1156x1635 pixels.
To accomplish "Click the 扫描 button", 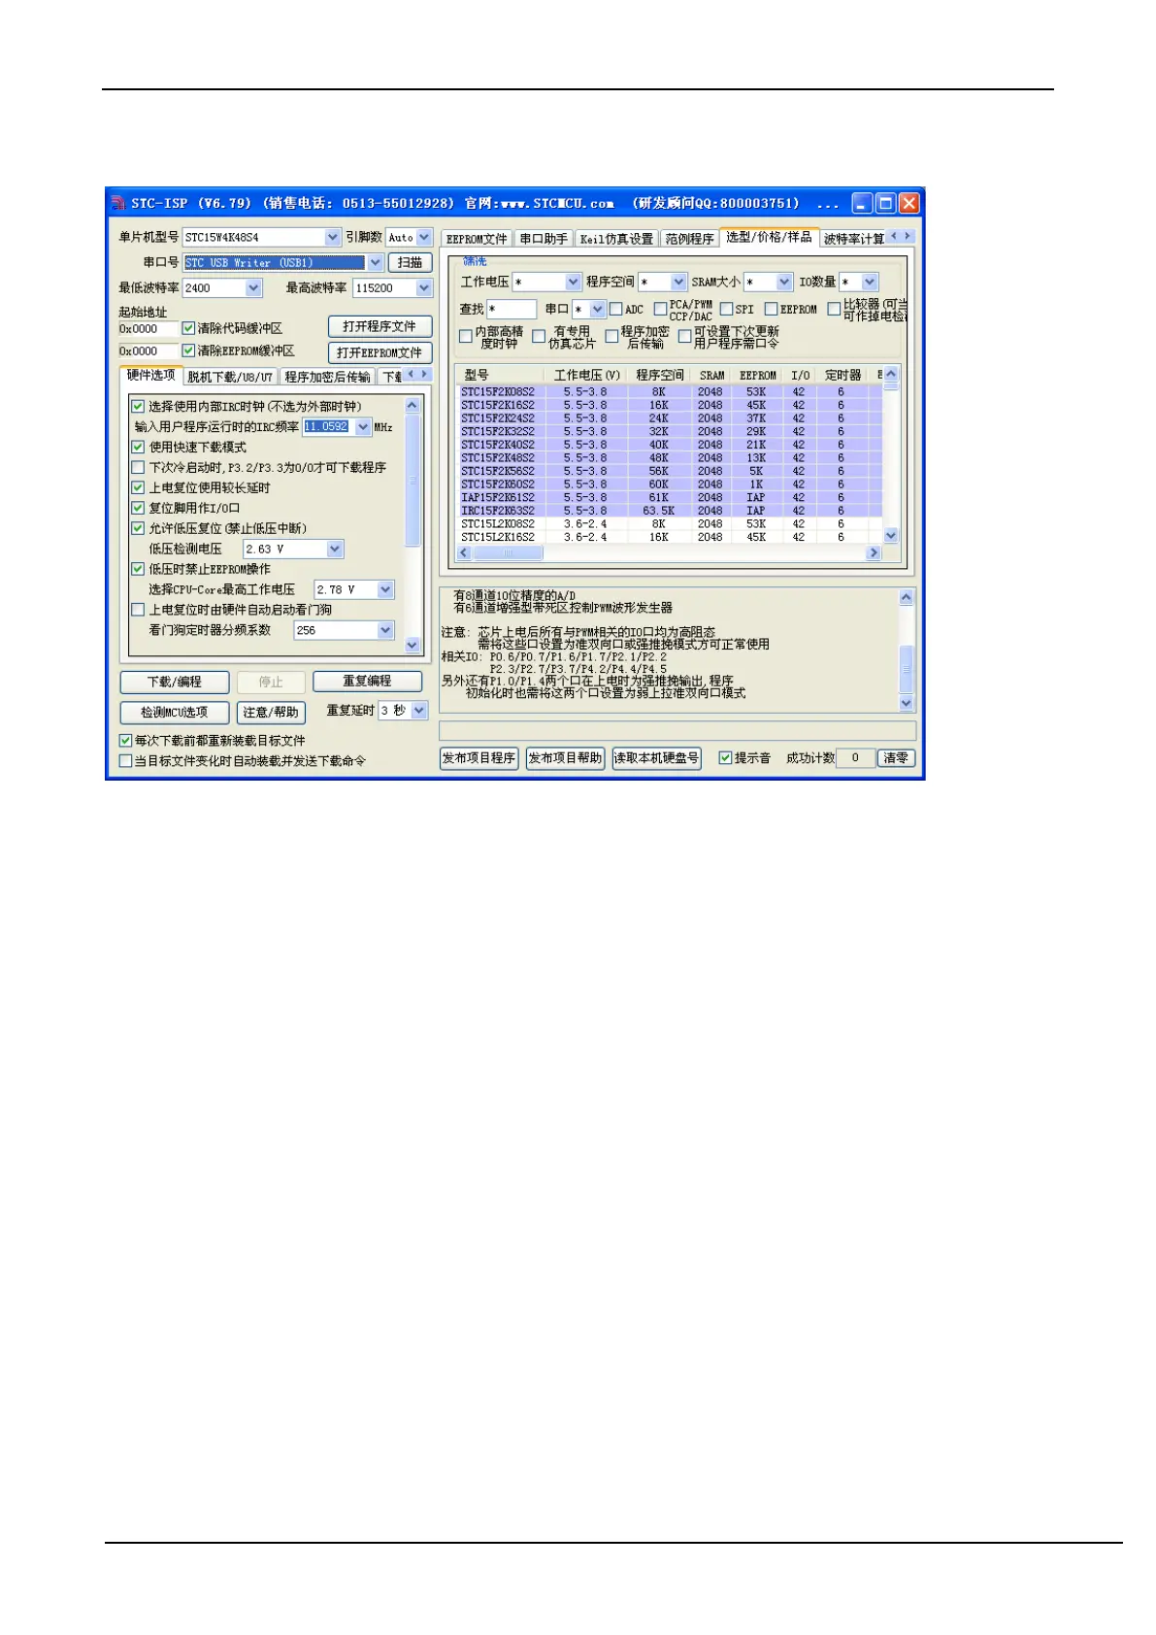I will coord(410,262).
